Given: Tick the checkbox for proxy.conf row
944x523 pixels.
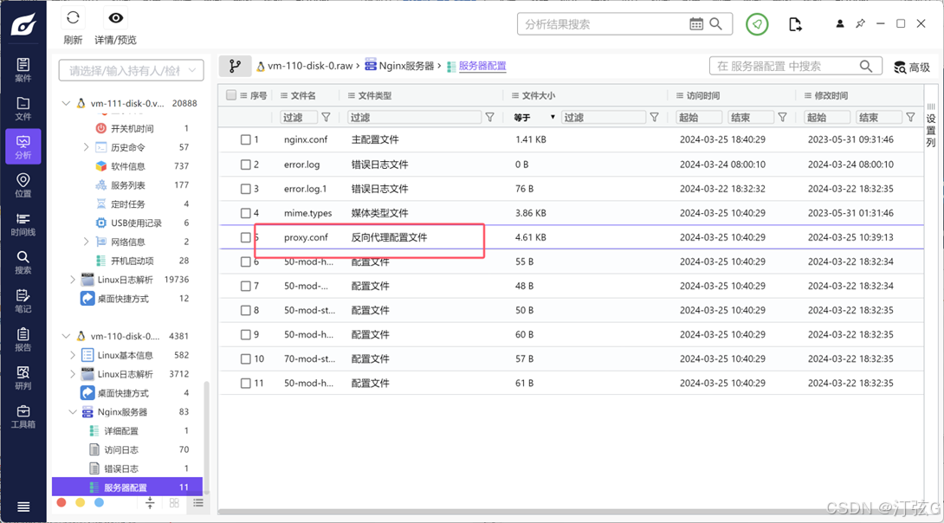Looking at the screenshot, I should [246, 238].
